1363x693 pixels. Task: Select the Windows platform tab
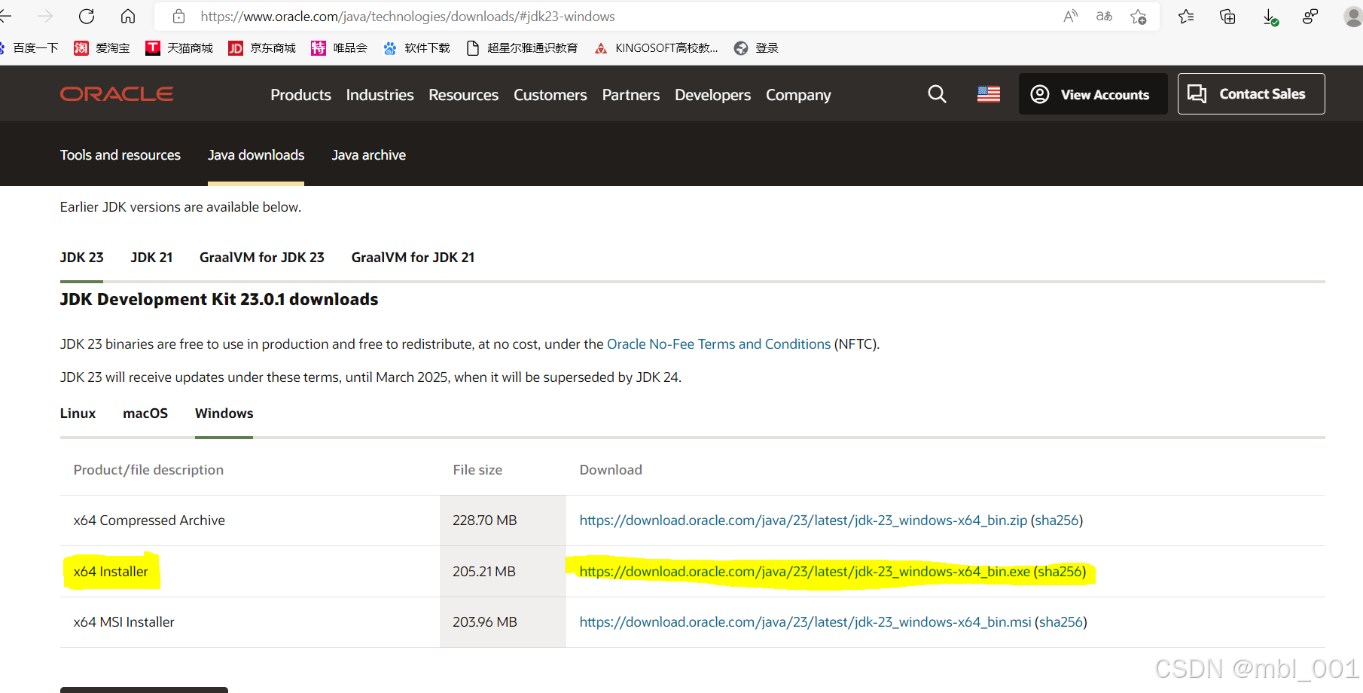click(x=224, y=414)
